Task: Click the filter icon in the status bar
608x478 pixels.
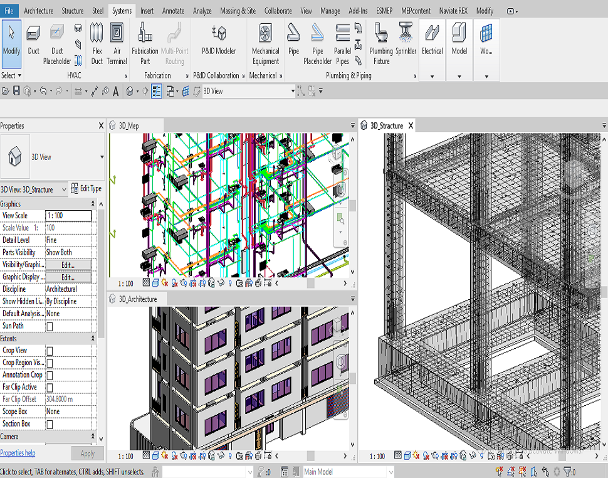Action: pos(569,471)
